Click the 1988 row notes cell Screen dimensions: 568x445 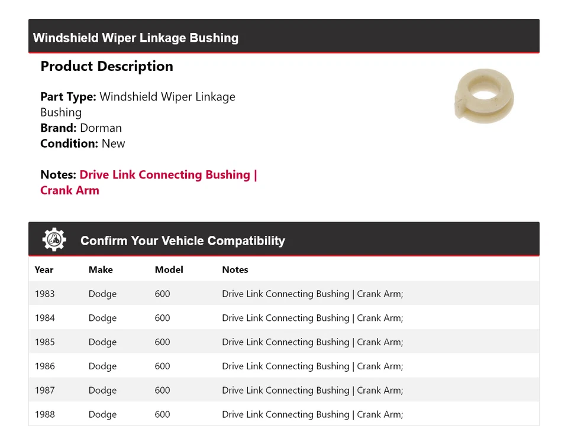[312, 415]
